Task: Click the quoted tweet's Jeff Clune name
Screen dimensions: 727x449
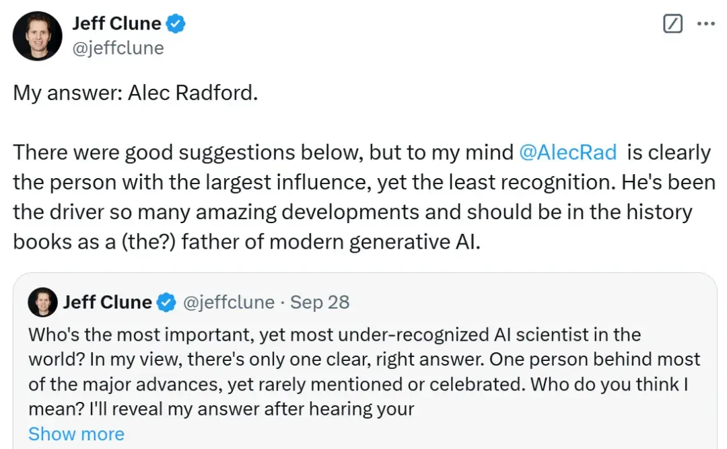Action: (x=108, y=302)
